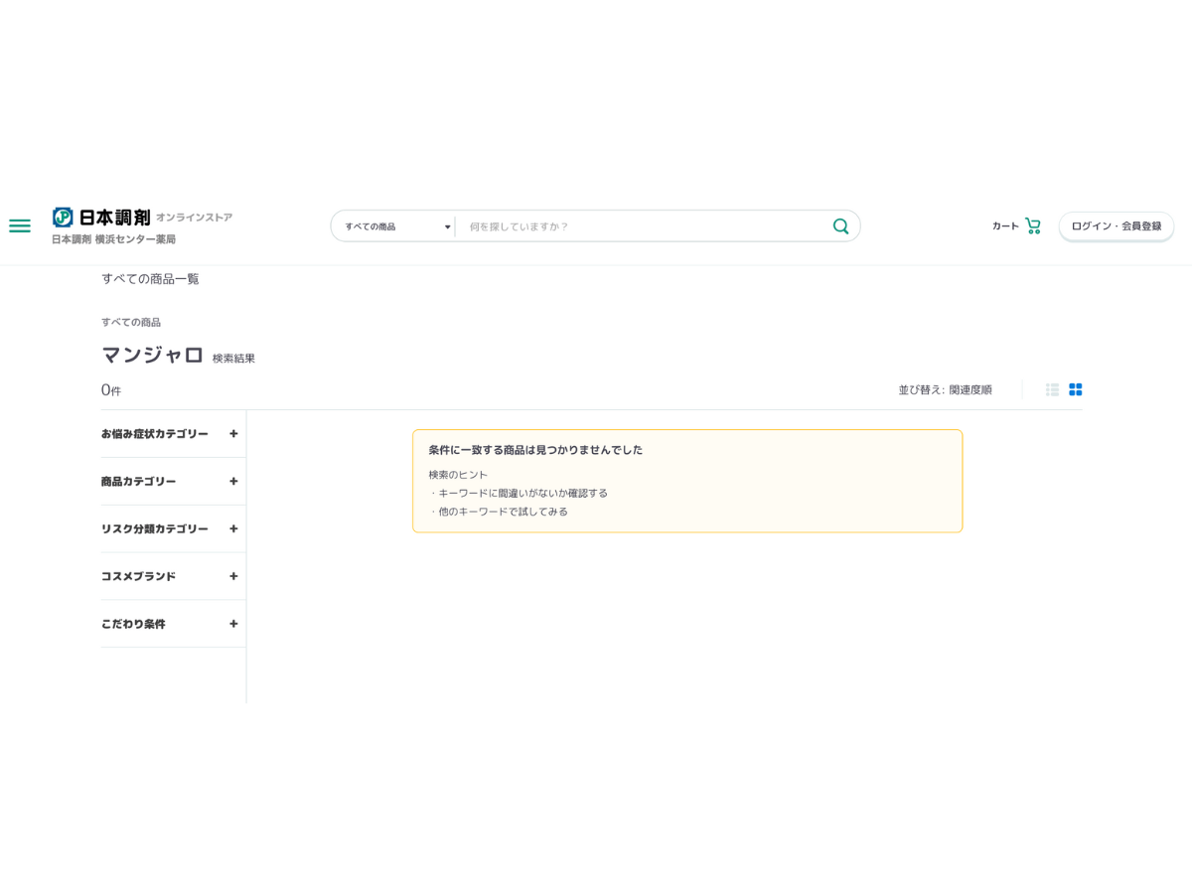Click the 条件に一致する商品は見つかりませんでした message
The image size is (1192, 894).
[x=535, y=450]
